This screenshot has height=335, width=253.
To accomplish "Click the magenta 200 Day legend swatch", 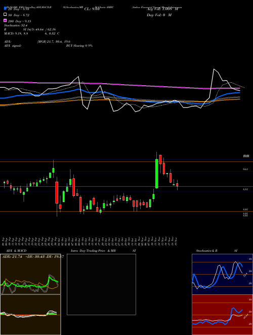I will tap(6, 21).
